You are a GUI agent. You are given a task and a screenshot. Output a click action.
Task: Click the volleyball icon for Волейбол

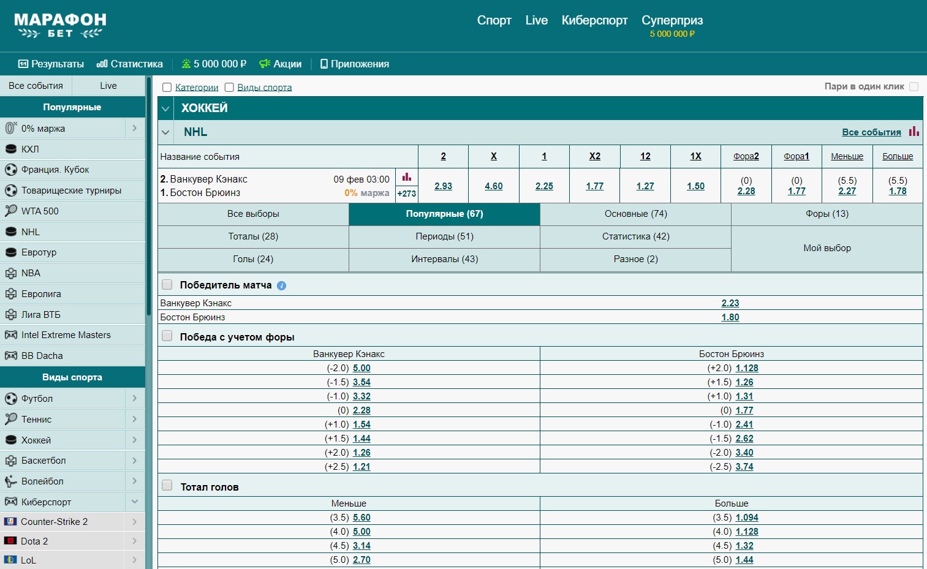(11, 481)
